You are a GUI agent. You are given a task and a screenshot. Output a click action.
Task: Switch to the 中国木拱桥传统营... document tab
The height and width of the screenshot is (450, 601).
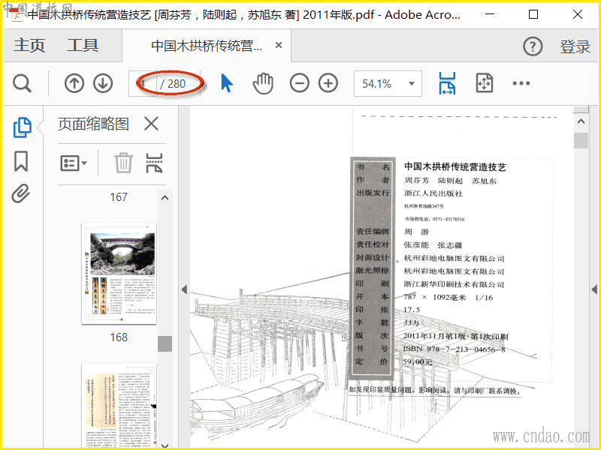[207, 46]
